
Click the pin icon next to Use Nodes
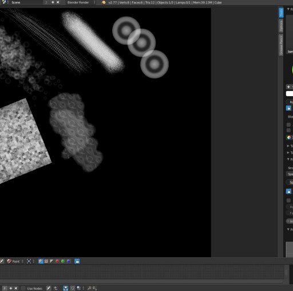tap(49, 288)
